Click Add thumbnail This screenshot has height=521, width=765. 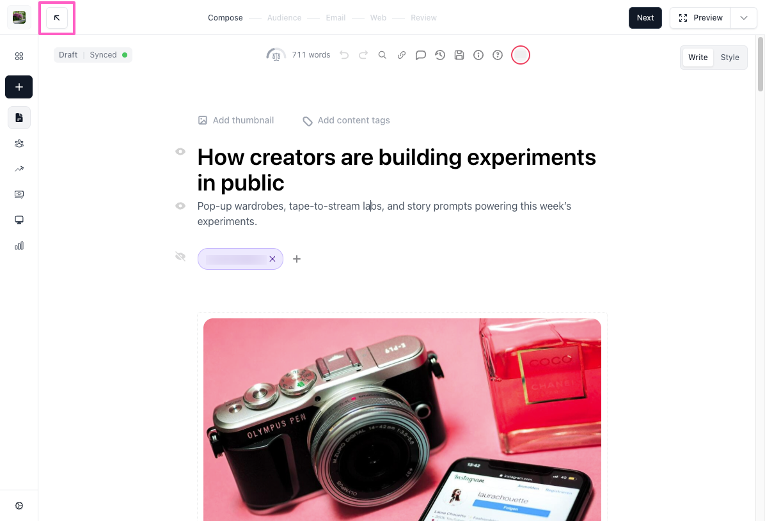coord(236,120)
